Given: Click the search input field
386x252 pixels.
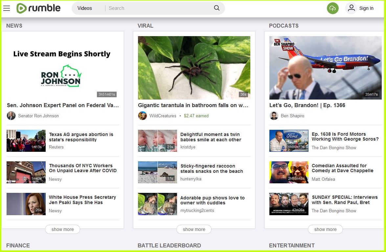Looking at the screenshot, I should click(x=148, y=8).
